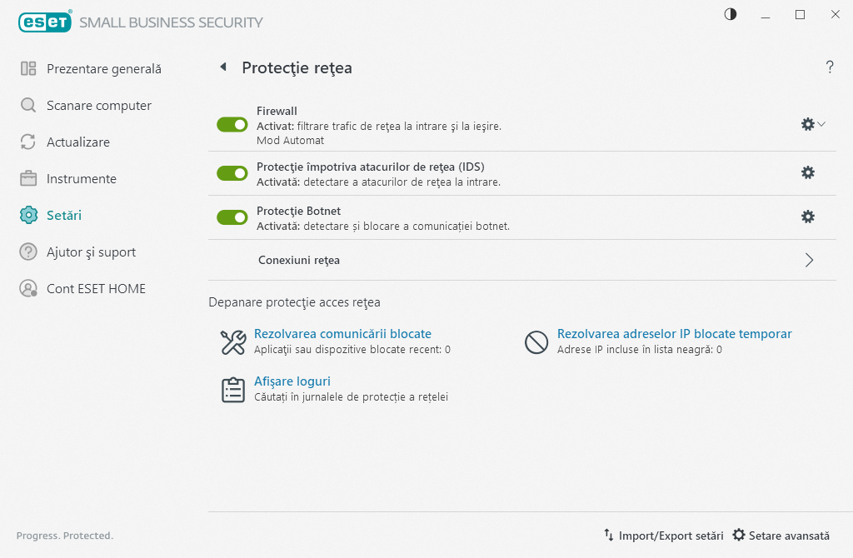
Task: Click the blocked IP addresses circle icon
Action: point(536,342)
